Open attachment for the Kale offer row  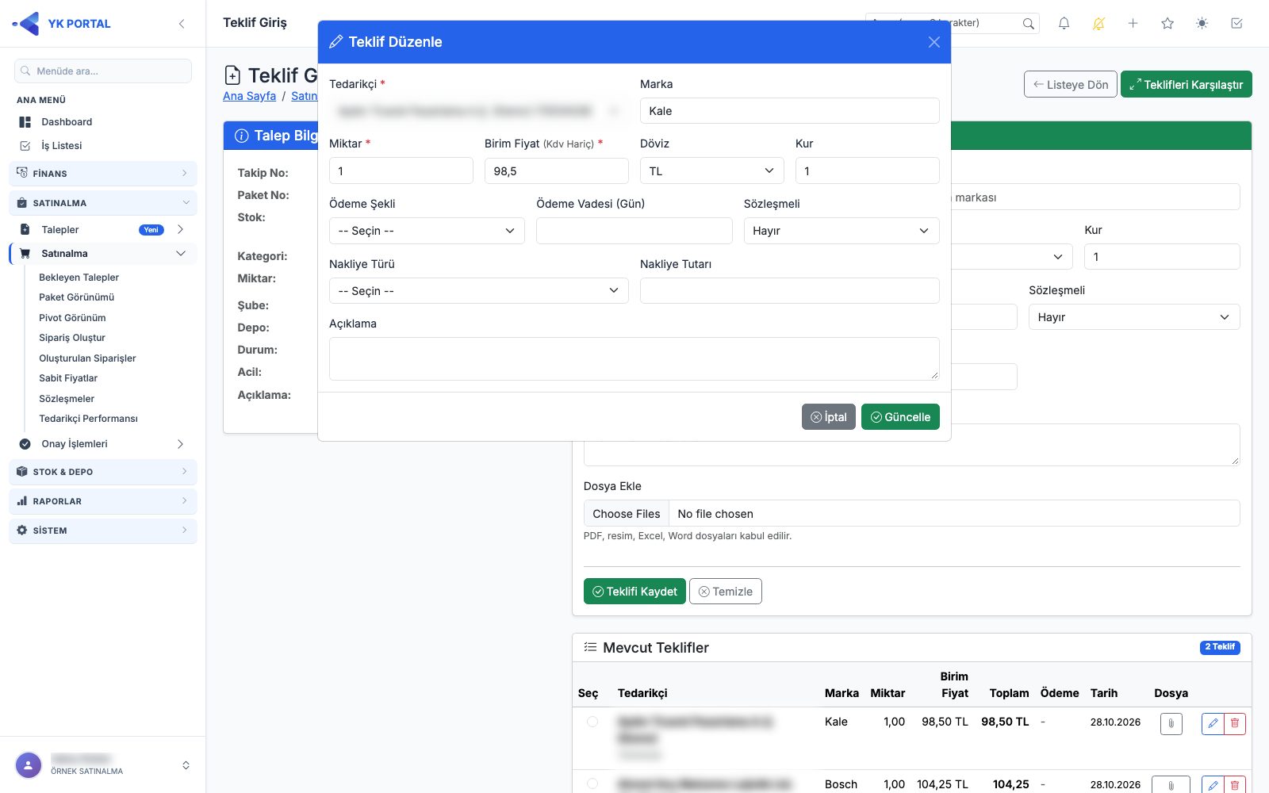(x=1171, y=723)
